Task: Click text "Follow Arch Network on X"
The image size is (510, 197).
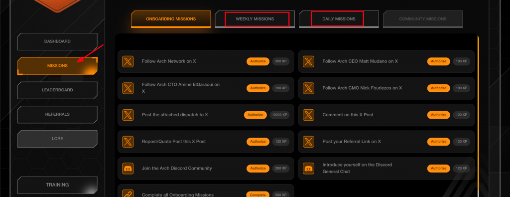Action: click(x=169, y=61)
